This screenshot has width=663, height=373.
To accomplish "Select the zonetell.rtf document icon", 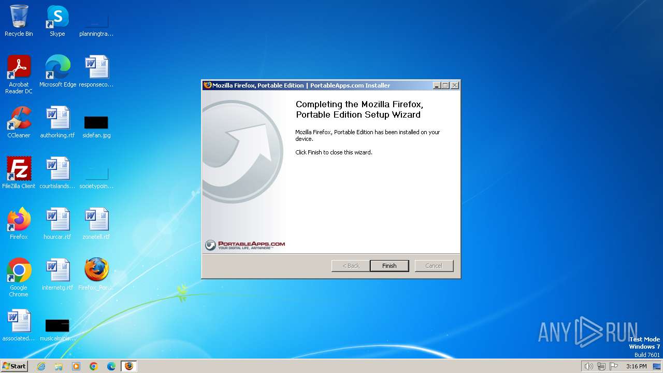I will pyautogui.click(x=96, y=224).
